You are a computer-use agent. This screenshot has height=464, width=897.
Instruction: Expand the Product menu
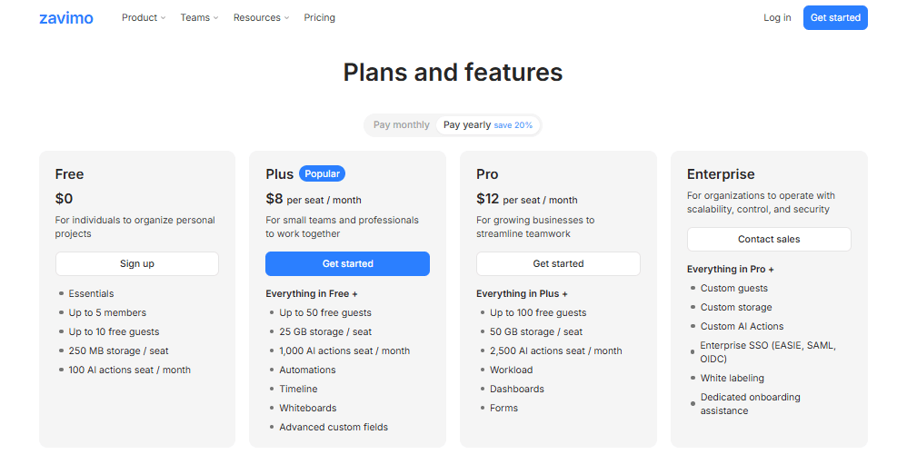tap(144, 17)
